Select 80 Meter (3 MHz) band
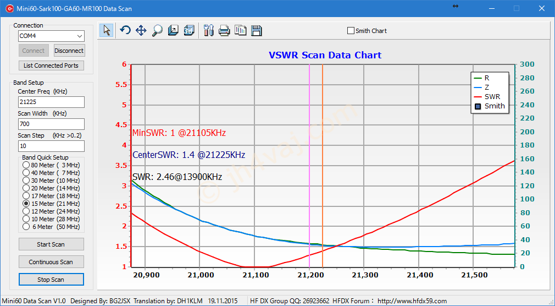The width and height of the screenshot is (555, 306). point(26,165)
